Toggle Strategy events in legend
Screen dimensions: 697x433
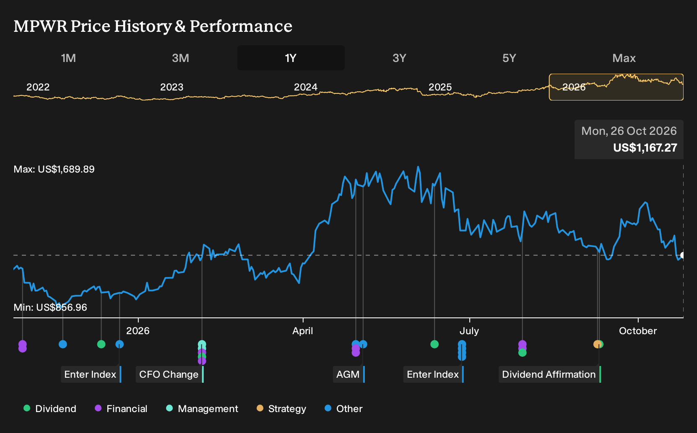[x=281, y=409]
